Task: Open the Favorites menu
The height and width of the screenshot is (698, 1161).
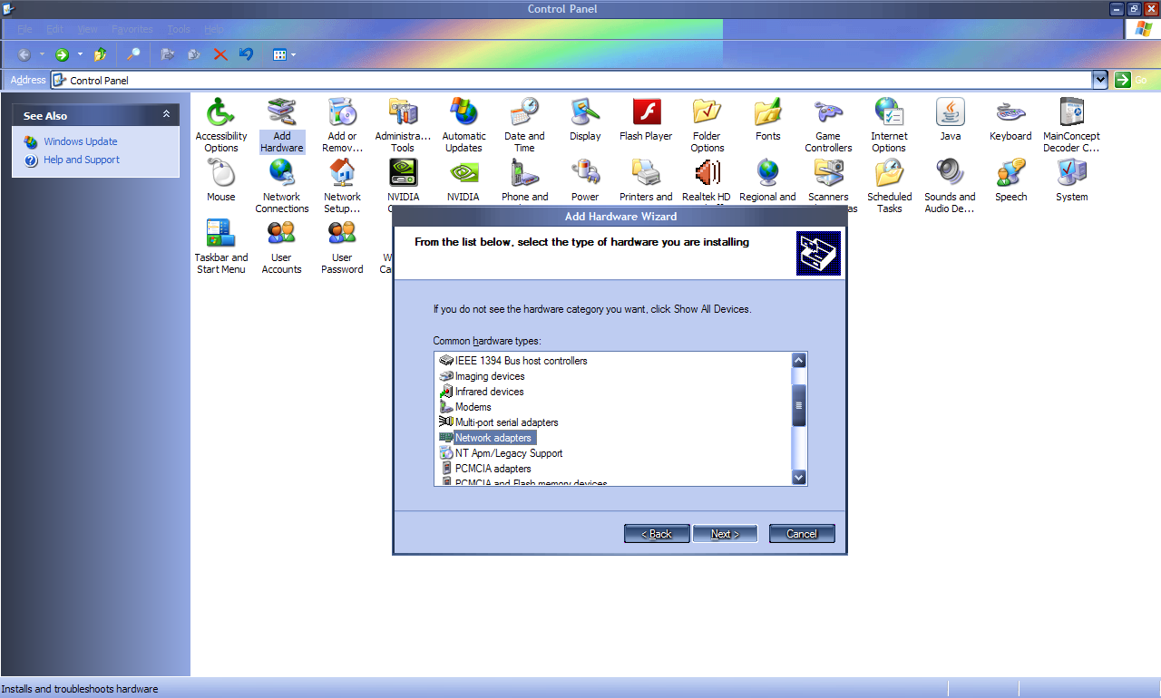Action: pos(132,29)
